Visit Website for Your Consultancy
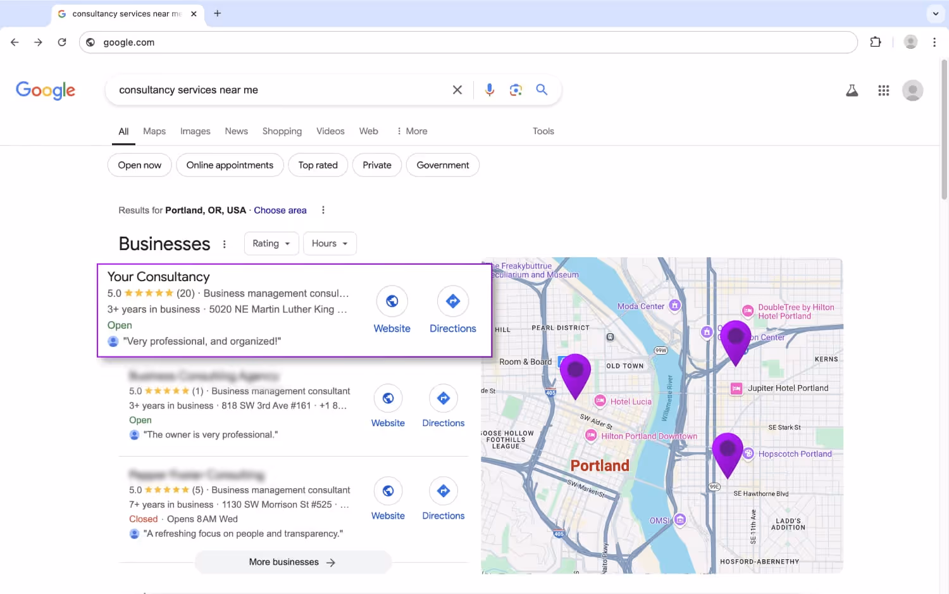949x594 pixels. (392, 310)
